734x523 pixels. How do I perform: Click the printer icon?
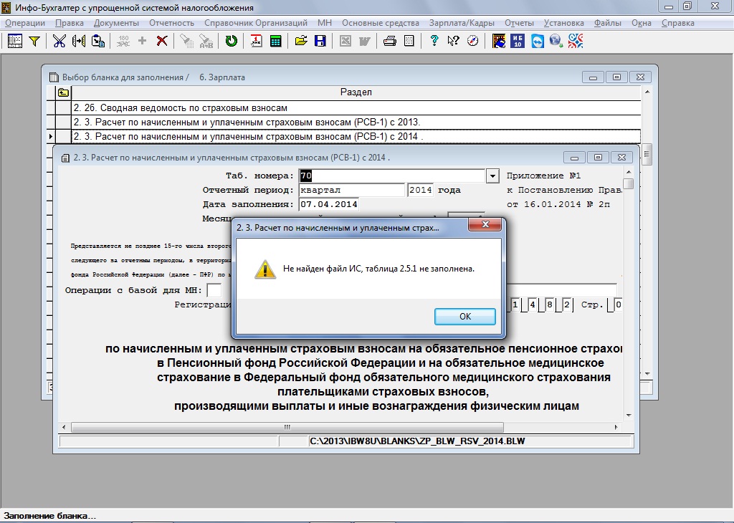click(x=389, y=41)
